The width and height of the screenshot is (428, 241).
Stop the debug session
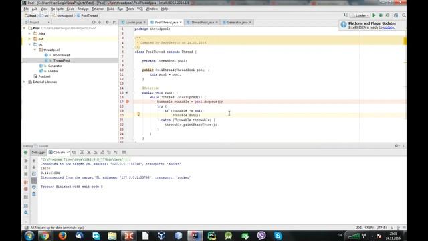26,174
